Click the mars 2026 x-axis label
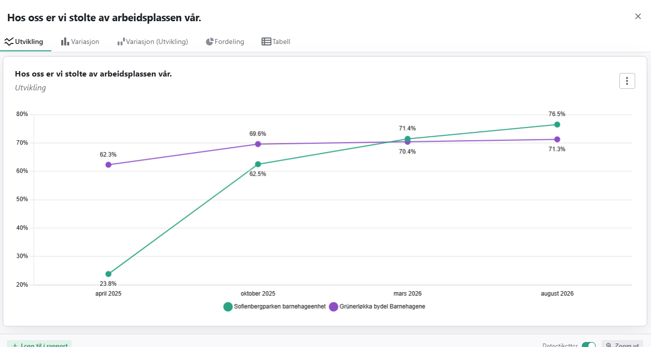 point(407,293)
